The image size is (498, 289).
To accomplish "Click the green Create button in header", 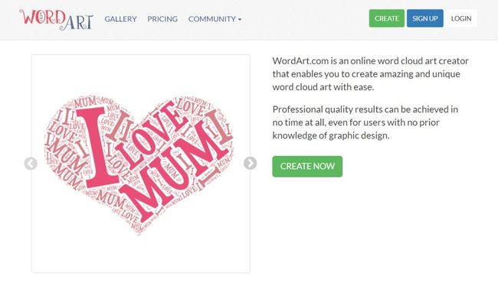I will click(386, 18).
